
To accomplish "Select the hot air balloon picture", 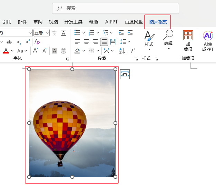I will tap(72, 123).
